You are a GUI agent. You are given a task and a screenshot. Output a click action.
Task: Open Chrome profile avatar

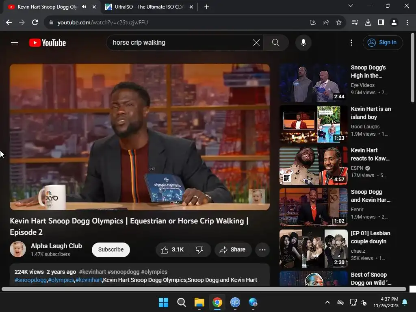pyautogui.click(x=394, y=23)
